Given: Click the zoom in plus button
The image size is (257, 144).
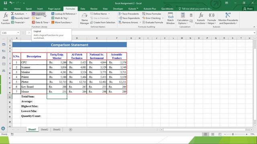Looking at the screenshot, I should click(247, 134).
